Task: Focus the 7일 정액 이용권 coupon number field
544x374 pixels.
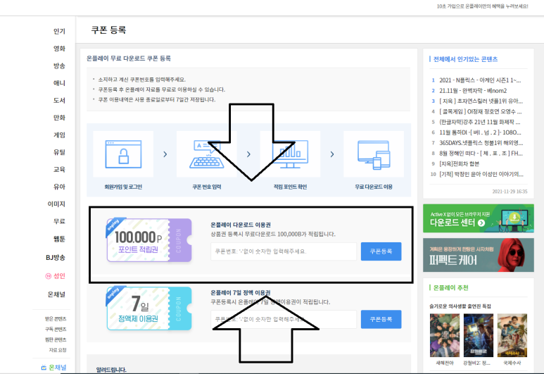Action: coord(284,319)
